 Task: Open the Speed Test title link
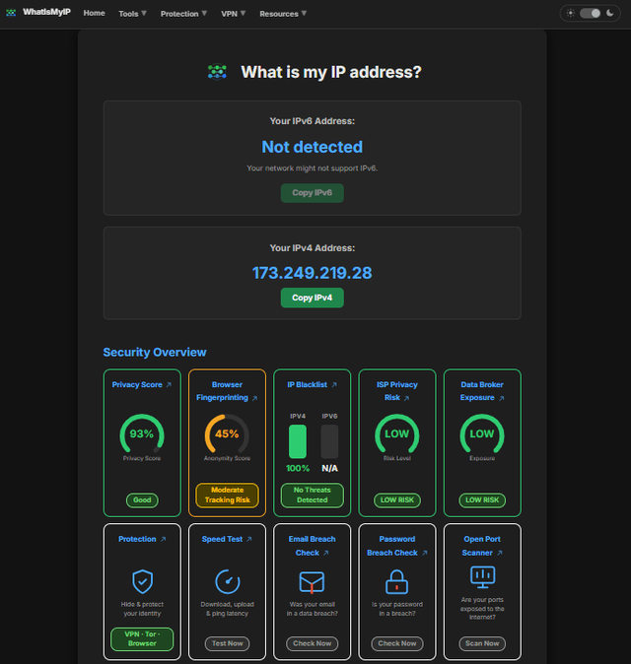click(222, 539)
